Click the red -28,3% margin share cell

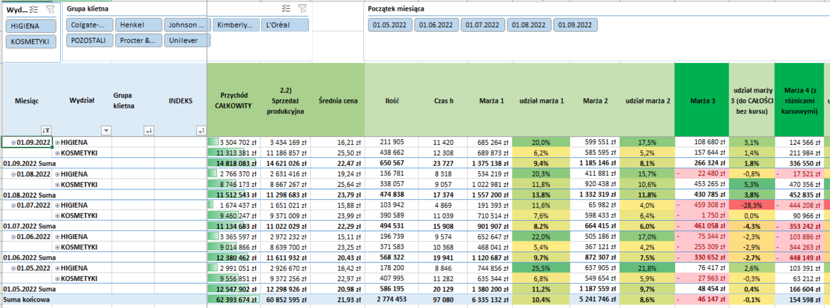(x=751, y=205)
